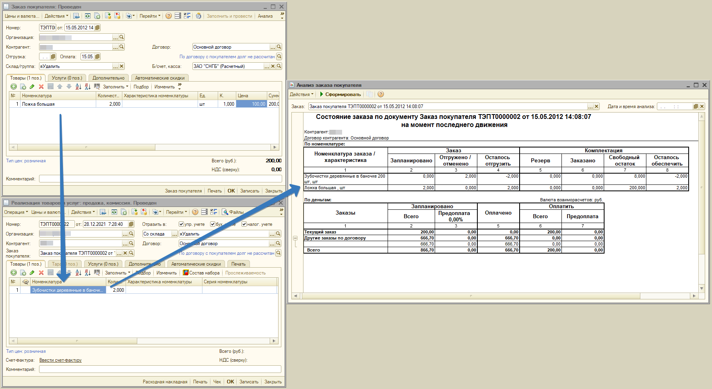Toggle the упр. учете checkbox
Viewport: 712px width, 389px height.
182,224
